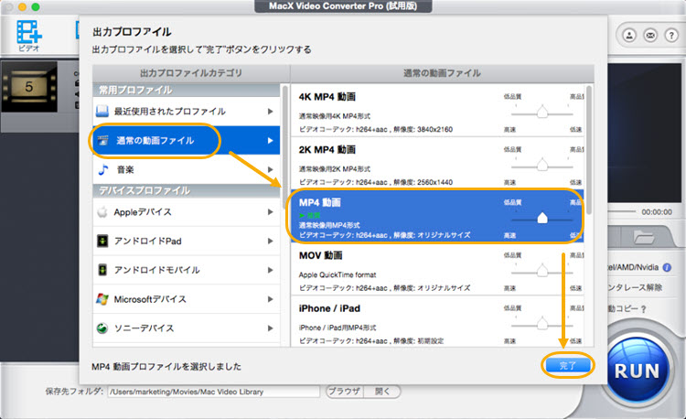686x419 pixels.
Task: Expand the ソニーデバイス arrow
Action: click(271, 328)
